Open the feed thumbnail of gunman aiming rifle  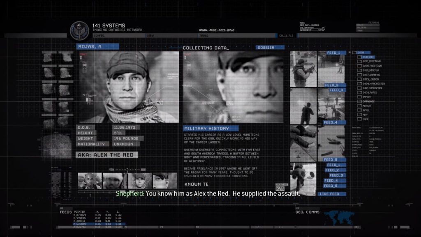[x=303, y=69]
